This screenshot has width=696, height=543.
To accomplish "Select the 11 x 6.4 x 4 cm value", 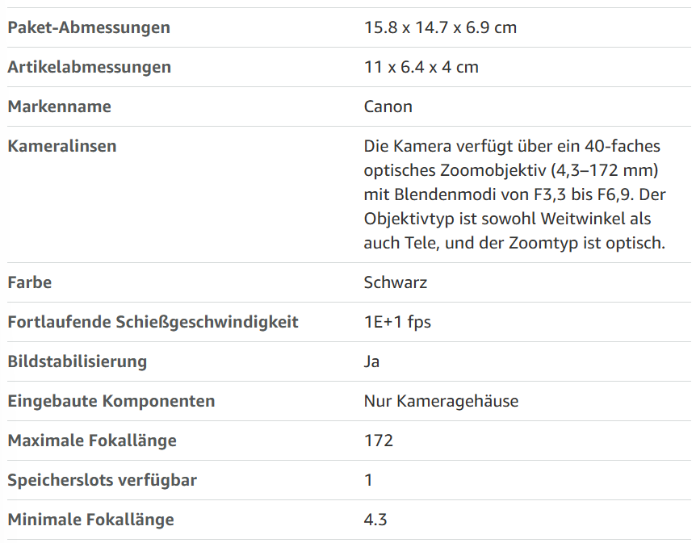I will tap(421, 67).
